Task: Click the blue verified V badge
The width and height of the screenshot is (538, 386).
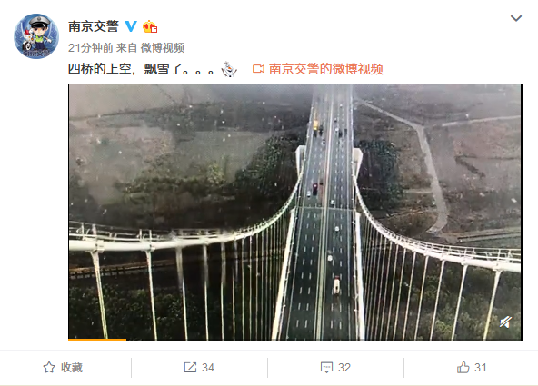Action: tap(131, 26)
